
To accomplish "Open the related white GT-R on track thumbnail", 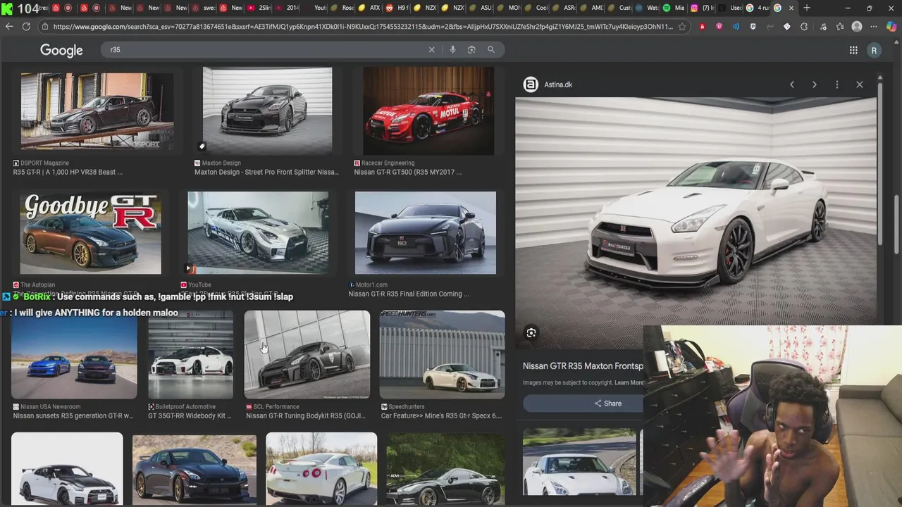I will (x=579, y=462).
